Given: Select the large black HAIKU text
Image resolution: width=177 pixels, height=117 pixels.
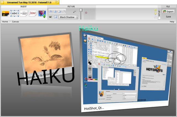Looking at the screenshot, I should pyautogui.click(x=46, y=77).
